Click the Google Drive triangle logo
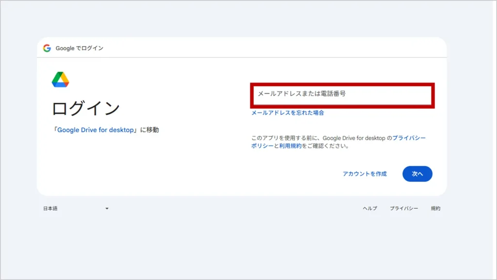497x280 pixels. point(60,80)
